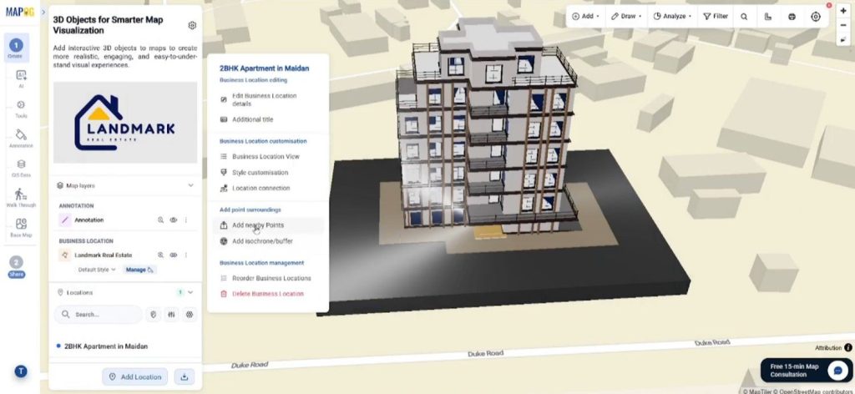Open the Analyze dropdown in toolbar
Viewport: 855px width, 394px height.
(x=673, y=17)
